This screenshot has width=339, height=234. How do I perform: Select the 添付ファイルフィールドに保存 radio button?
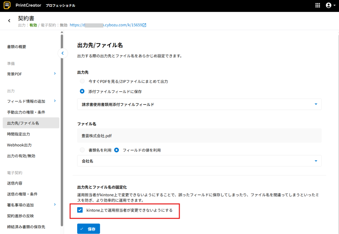click(82, 91)
